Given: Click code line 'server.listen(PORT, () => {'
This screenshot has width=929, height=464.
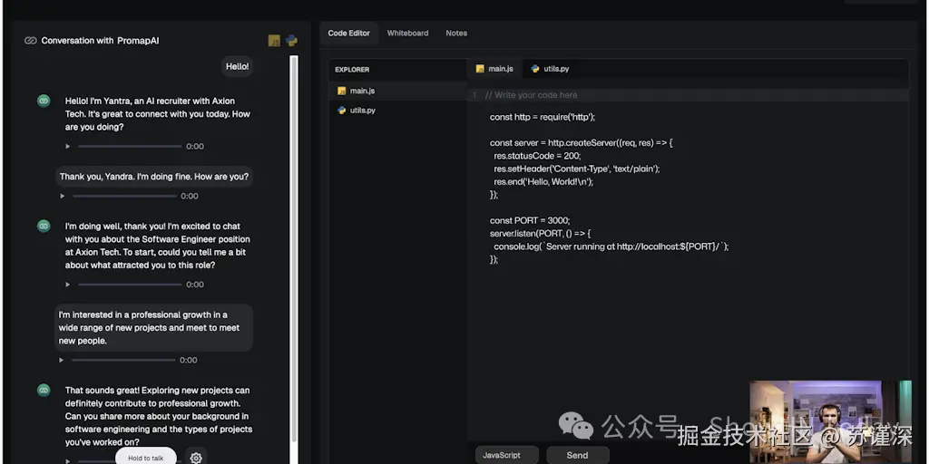Looking at the screenshot, I should pos(541,233).
